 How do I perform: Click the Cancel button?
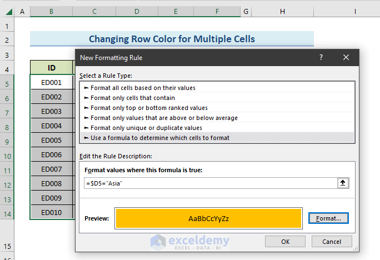tap(332, 241)
